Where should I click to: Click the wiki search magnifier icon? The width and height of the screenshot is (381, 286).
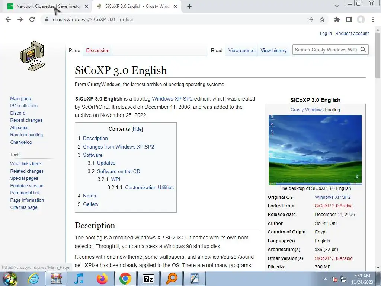[x=363, y=50]
